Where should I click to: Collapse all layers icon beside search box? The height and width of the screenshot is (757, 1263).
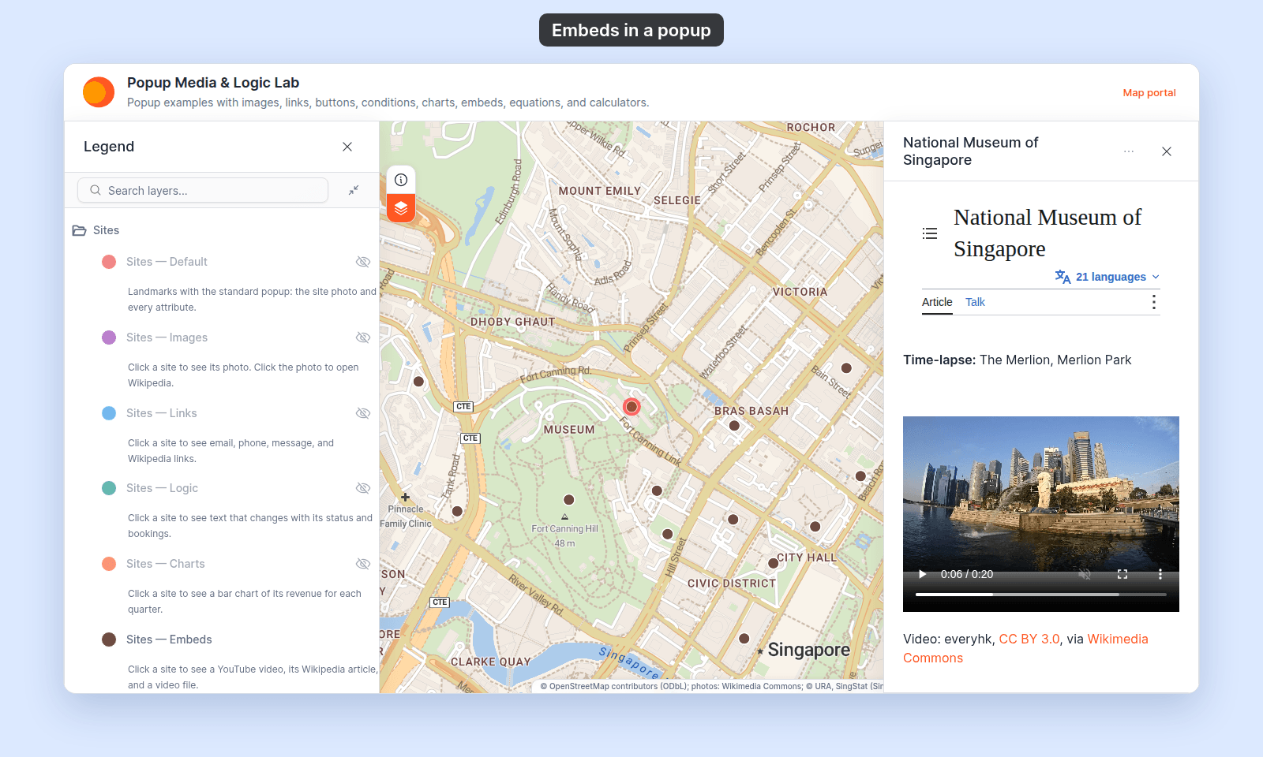(x=354, y=190)
